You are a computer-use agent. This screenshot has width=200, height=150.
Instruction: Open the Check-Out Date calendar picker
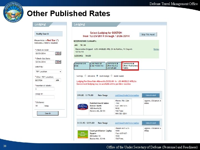pos(58,62)
